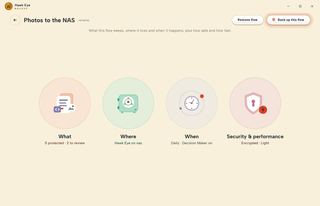Open the Security shield icon circle
This screenshot has height=206, width=320.
255,103
